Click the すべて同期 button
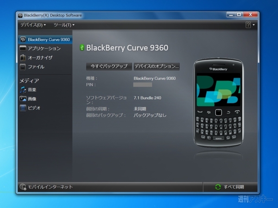Image resolution: width=278 pixels, height=208 pixels. tap(230, 187)
